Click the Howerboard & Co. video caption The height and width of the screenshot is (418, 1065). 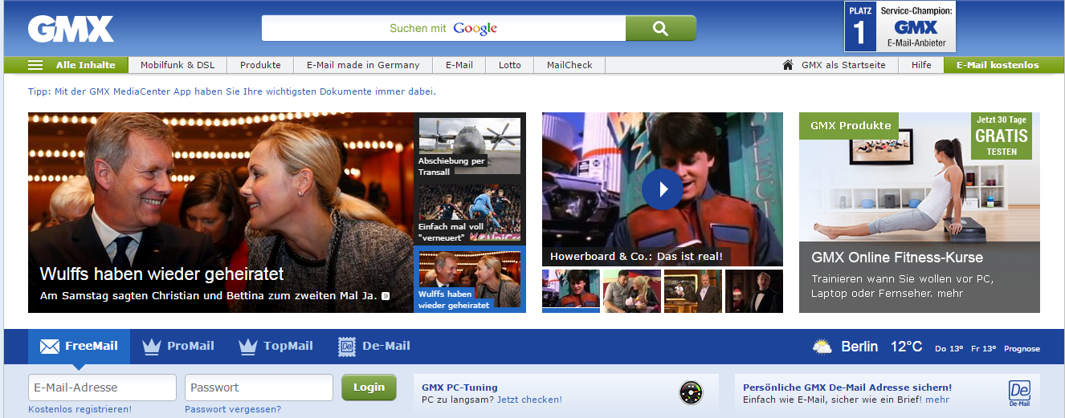[636, 257]
